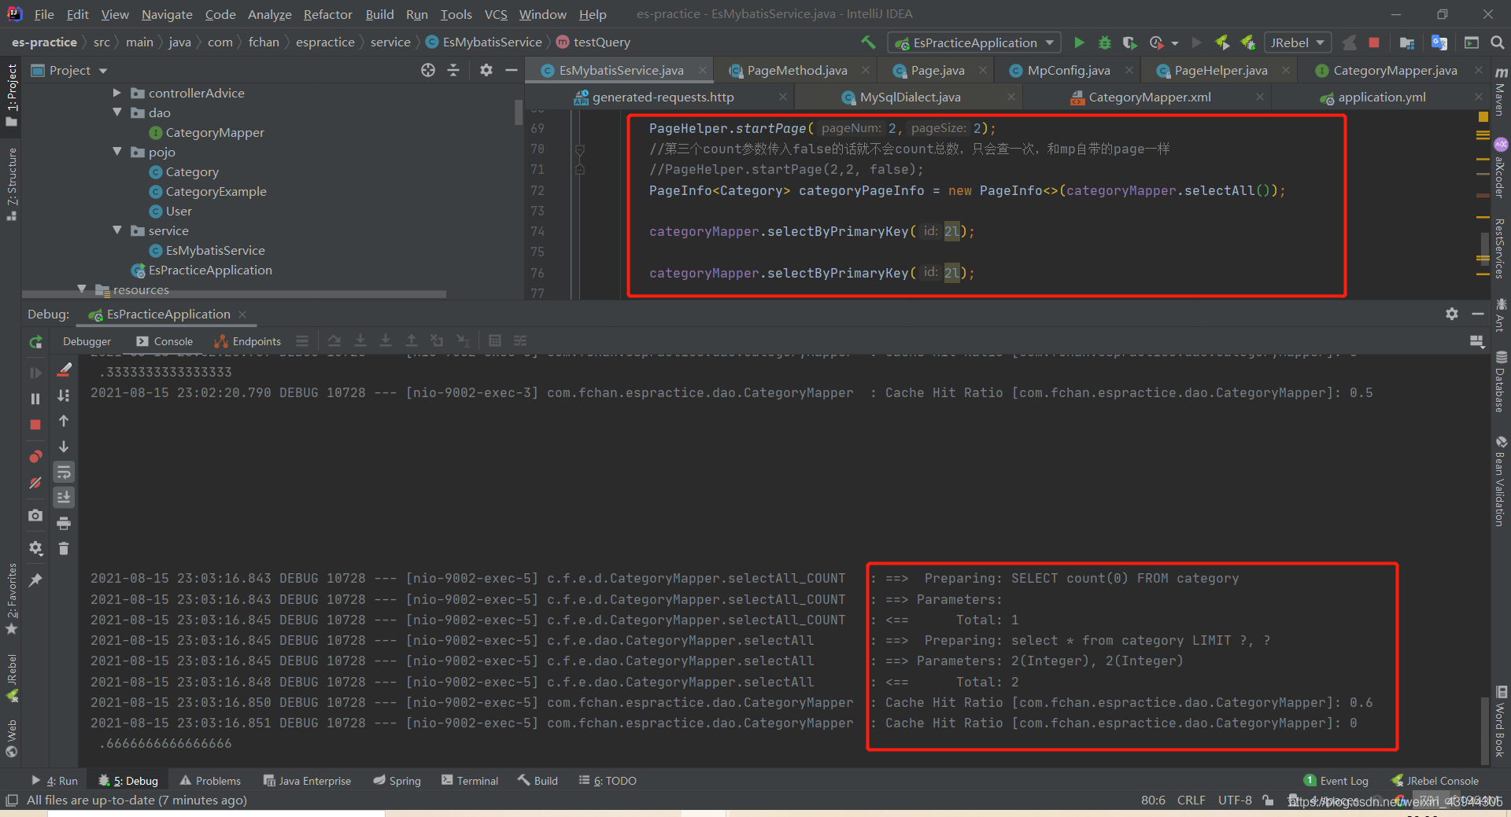Viewport: 1511px width, 817px height.
Task: Close the EsMybatisService.java tab
Action: click(x=703, y=70)
